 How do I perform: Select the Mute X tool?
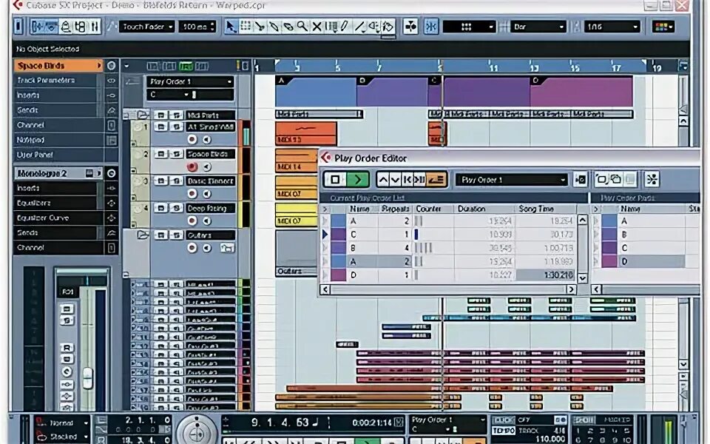[x=317, y=27]
